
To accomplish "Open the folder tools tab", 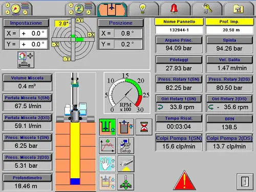I will [238, 9].
